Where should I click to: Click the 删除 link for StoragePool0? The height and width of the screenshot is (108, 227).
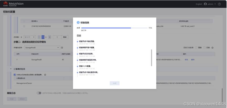(x=193, y=60)
